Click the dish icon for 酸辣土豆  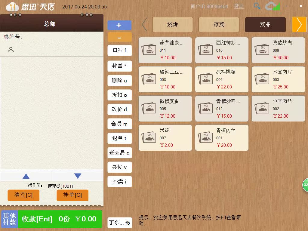pyautogui.click(x=149, y=79)
